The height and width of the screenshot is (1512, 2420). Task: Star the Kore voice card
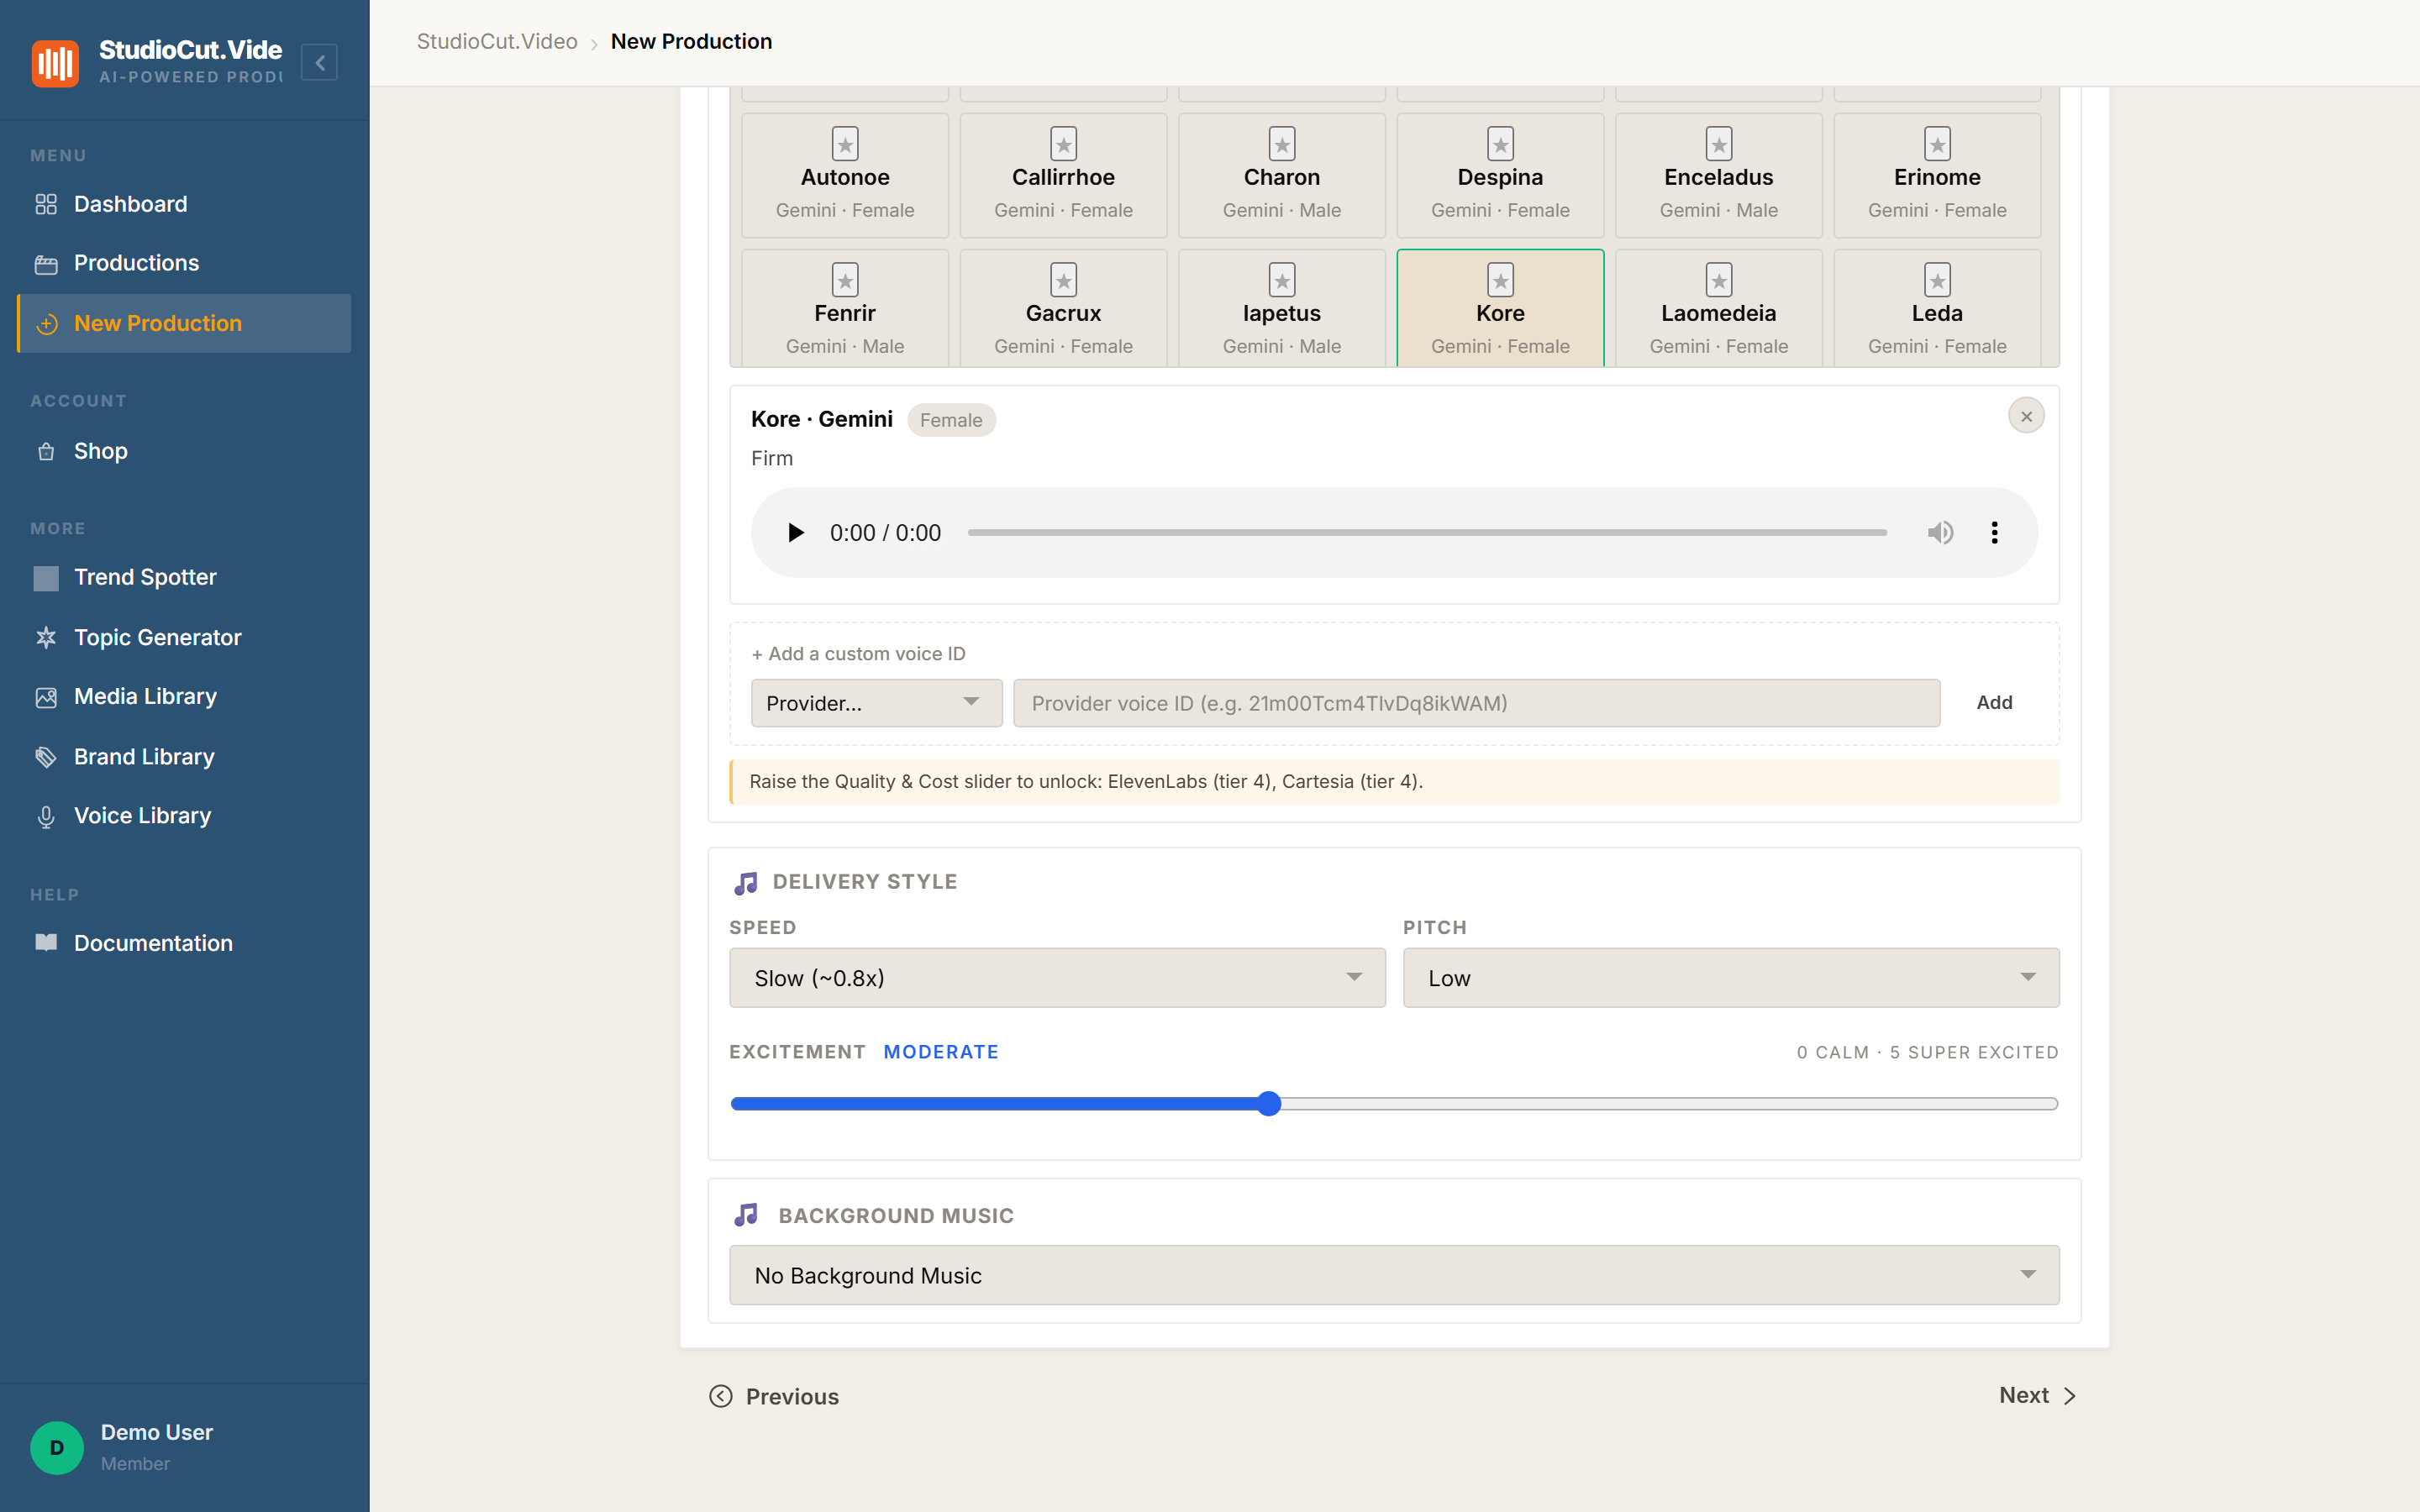coord(1500,280)
